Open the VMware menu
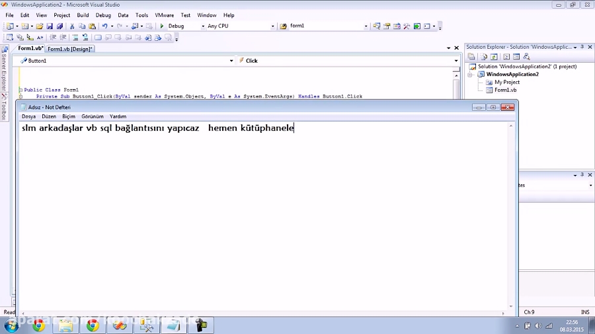595x334 pixels. [x=165, y=15]
